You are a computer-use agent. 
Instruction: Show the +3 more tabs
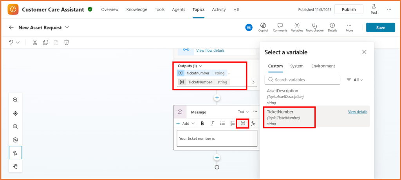236,9
